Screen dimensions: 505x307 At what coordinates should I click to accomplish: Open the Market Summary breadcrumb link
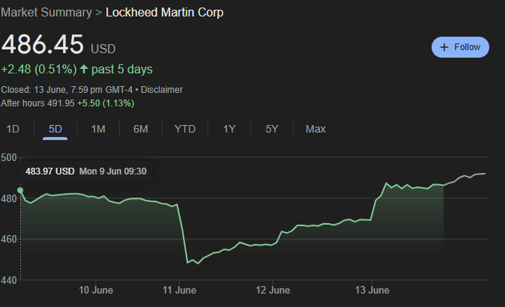pyautogui.click(x=46, y=13)
